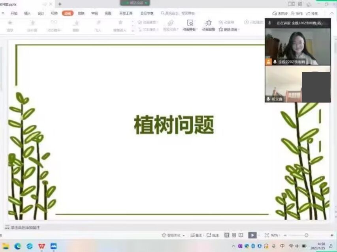The image size is (337, 252).
Task: Switch to reading view book icon
Action: pos(241,235)
